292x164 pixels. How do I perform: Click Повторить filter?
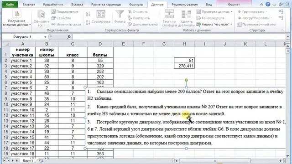tap(139, 18)
